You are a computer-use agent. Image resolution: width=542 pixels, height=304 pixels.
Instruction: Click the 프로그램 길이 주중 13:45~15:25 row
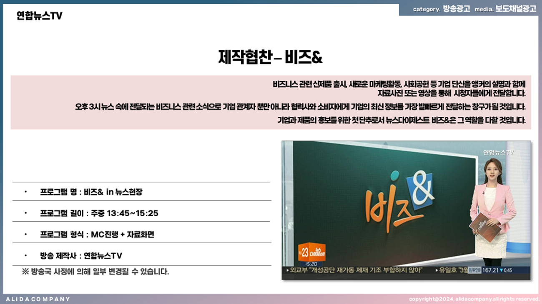[x=99, y=213]
